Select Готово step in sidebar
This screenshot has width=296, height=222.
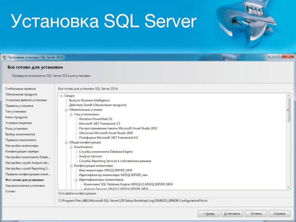pos(10,191)
